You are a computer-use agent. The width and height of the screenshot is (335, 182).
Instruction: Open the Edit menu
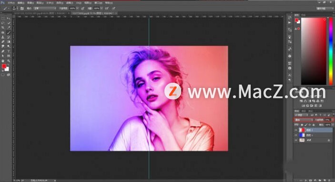20,3
